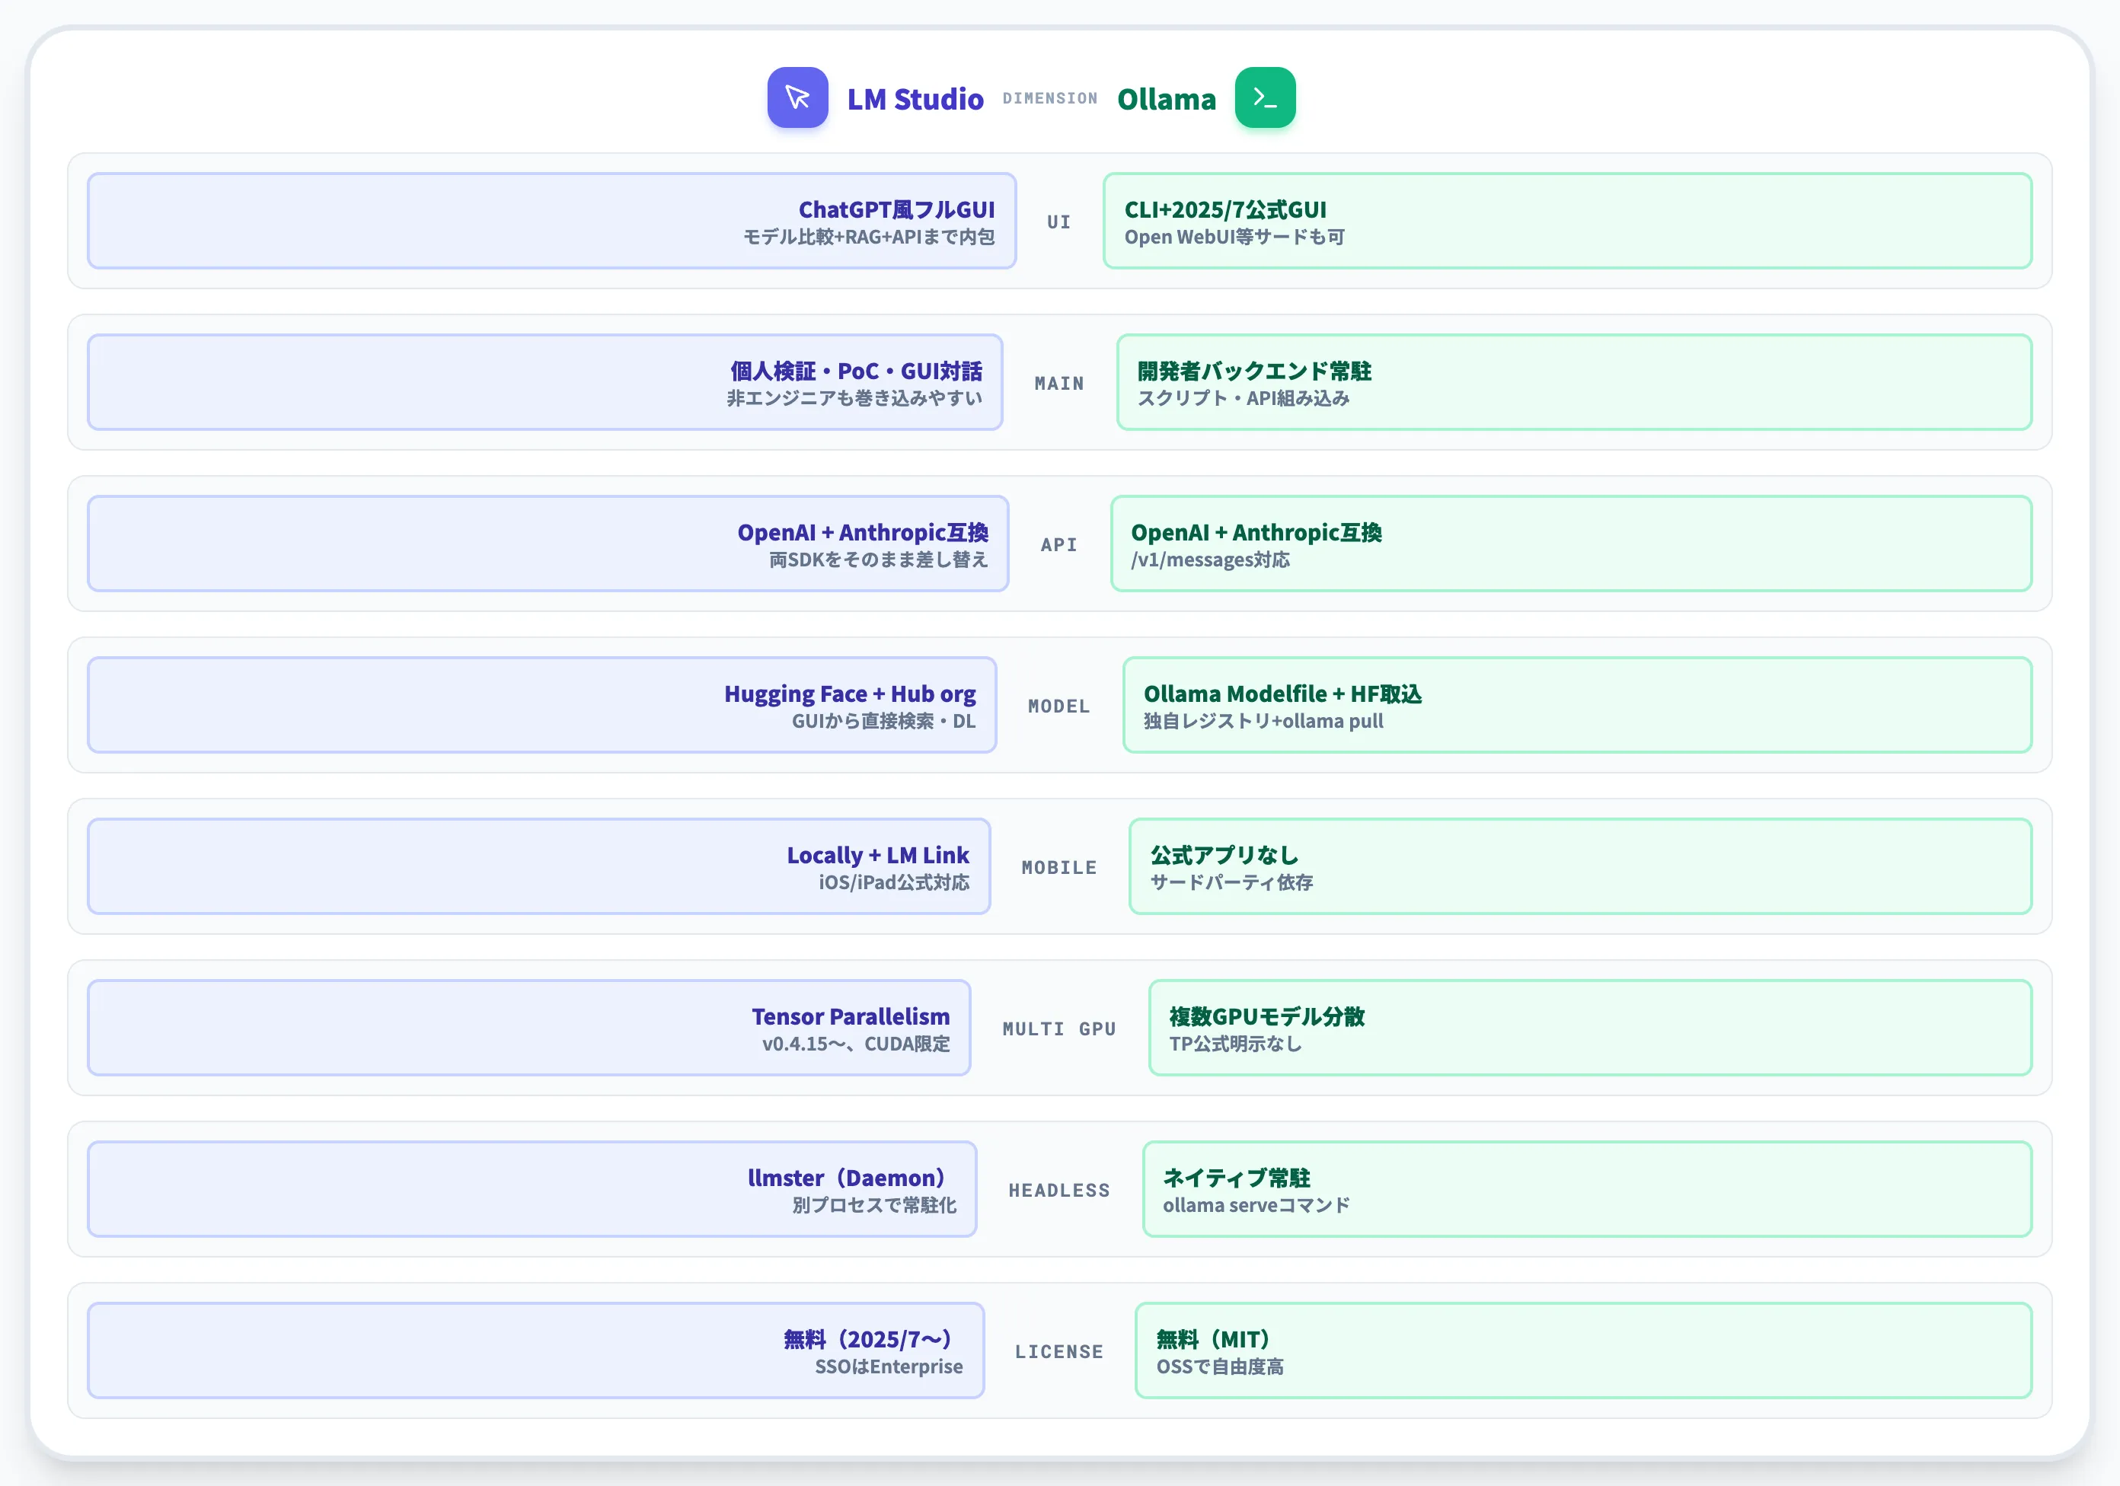Click the 'ネイティブ常駐' title
Viewport: 2120px width, 1486px height.
[x=1237, y=1178]
